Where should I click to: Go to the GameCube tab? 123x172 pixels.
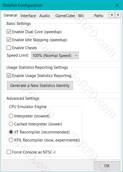[x=65, y=16]
